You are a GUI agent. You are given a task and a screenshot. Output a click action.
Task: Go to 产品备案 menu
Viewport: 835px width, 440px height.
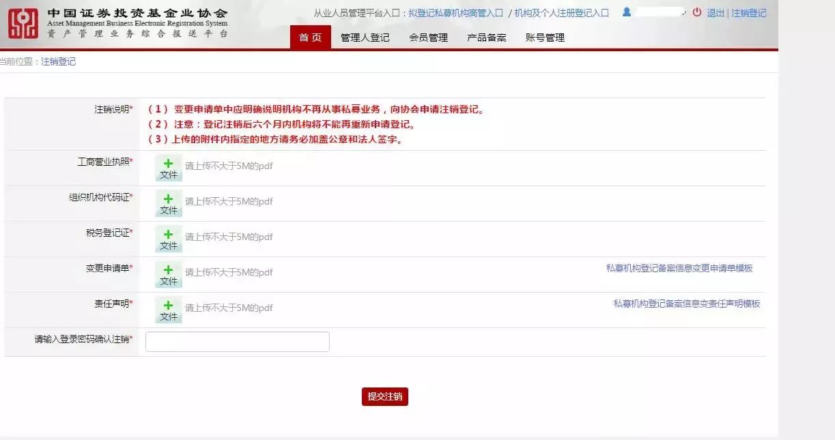click(486, 38)
